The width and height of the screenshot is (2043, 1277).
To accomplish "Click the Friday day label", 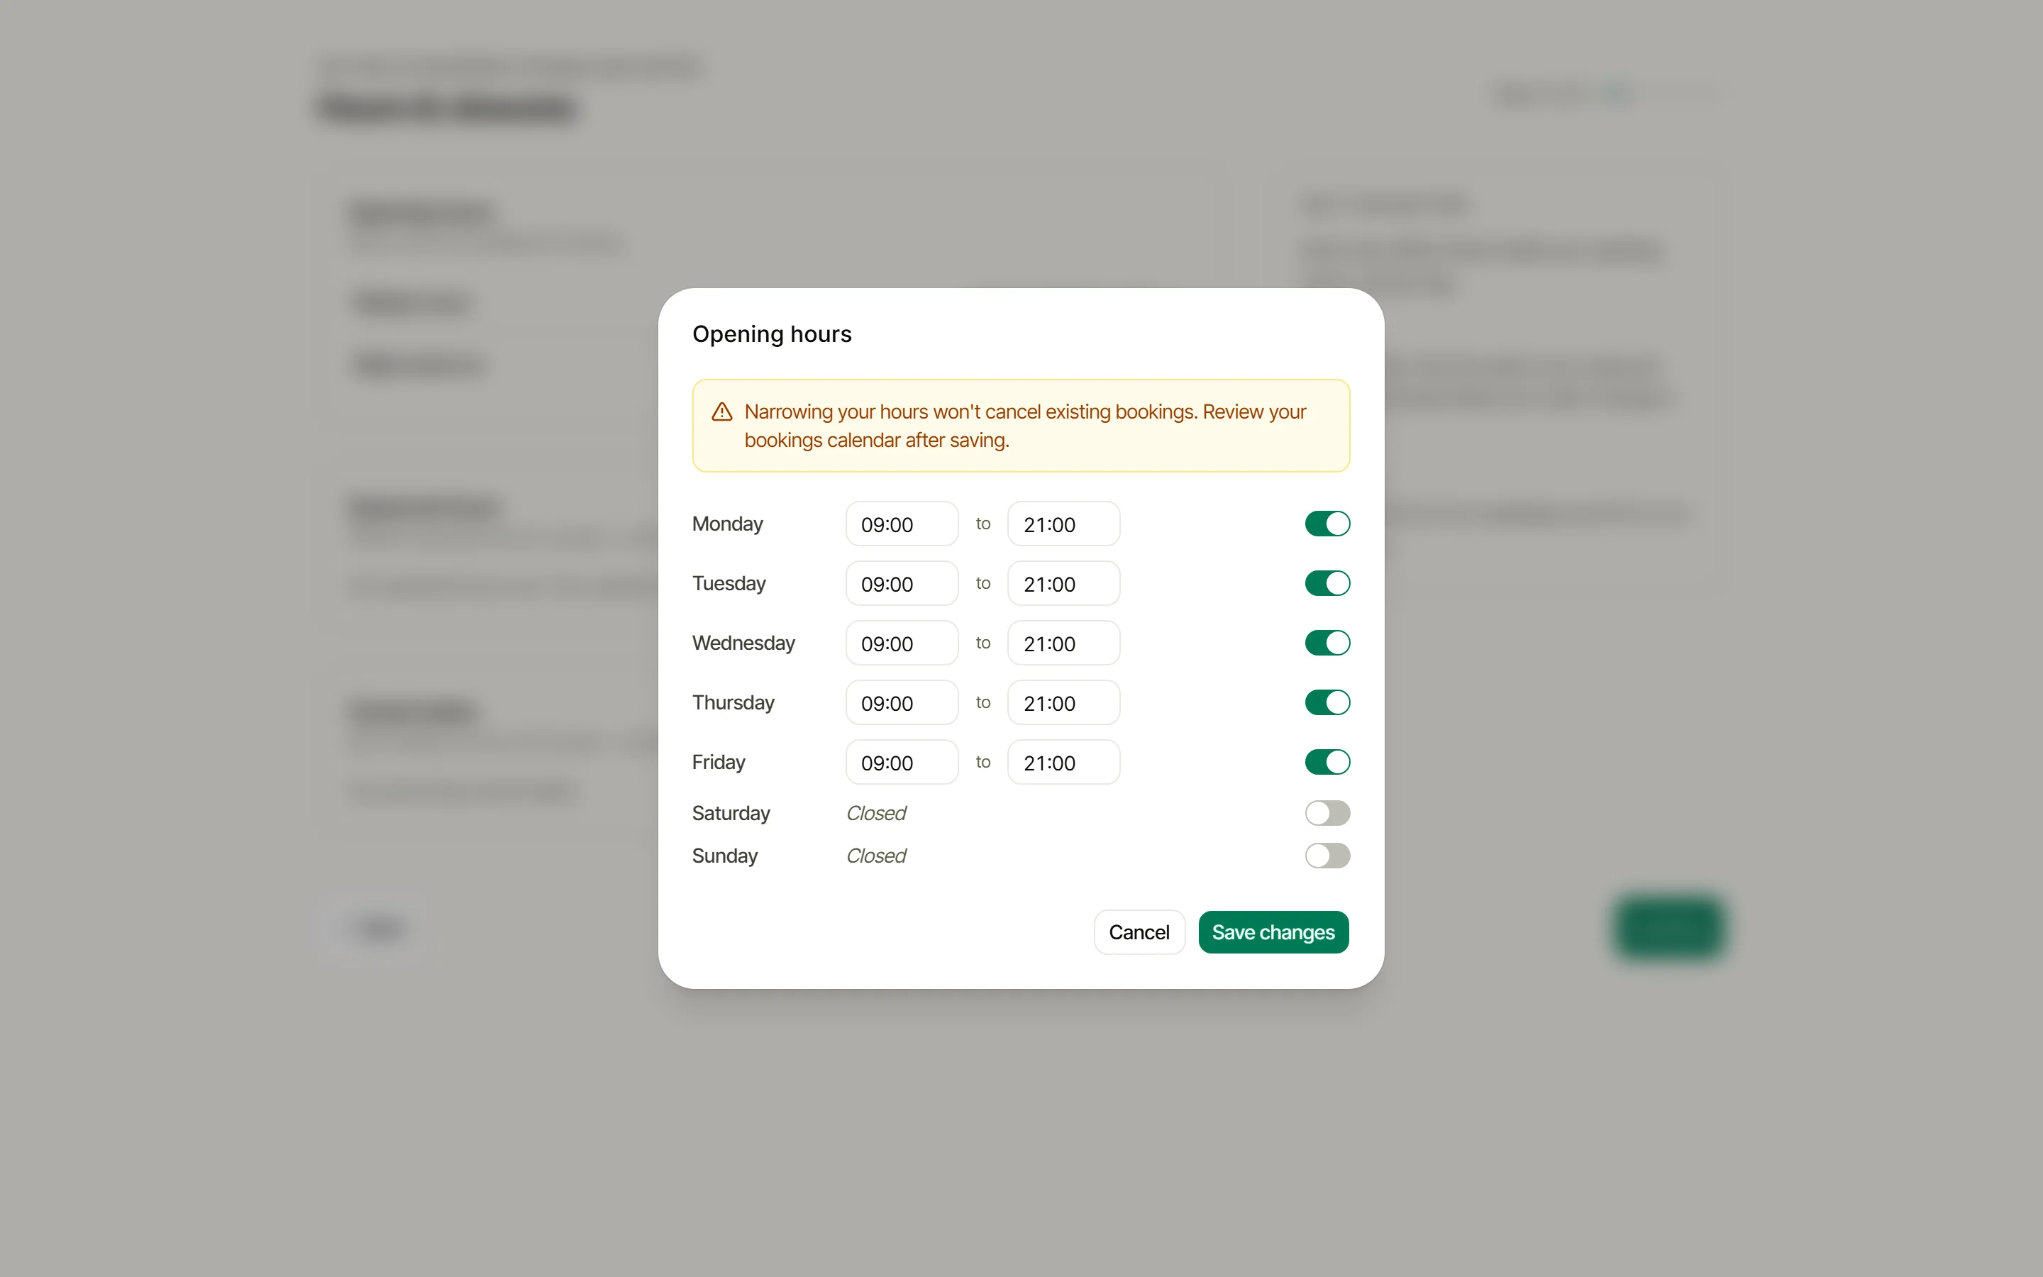I will point(719,762).
